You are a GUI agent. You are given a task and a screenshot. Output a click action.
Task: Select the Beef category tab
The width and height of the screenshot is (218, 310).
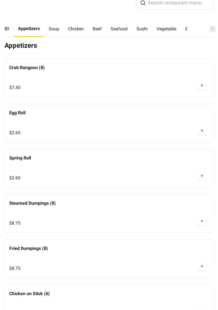point(97,29)
